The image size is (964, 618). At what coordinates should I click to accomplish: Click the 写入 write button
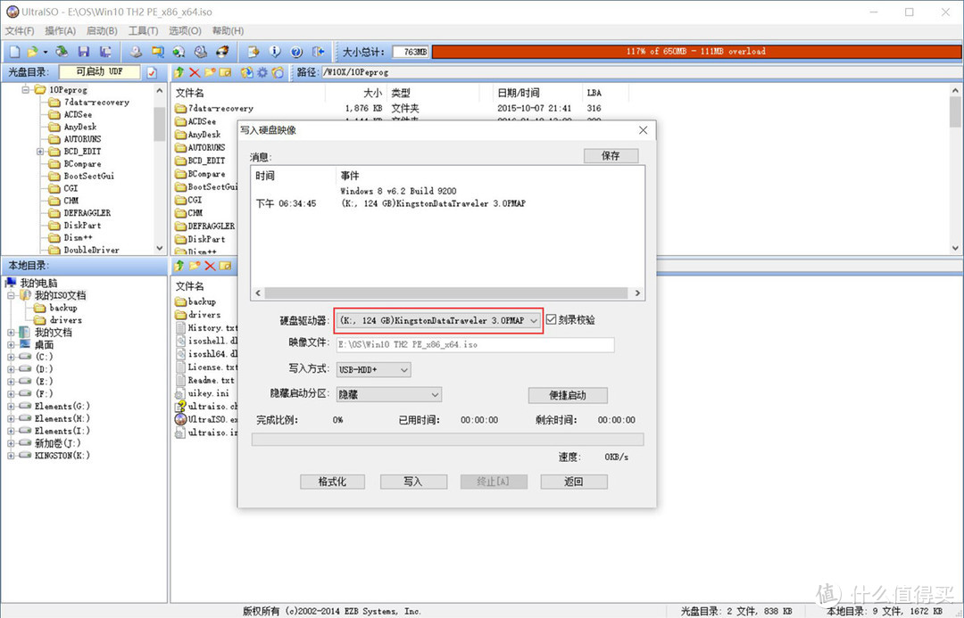click(x=412, y=482)
